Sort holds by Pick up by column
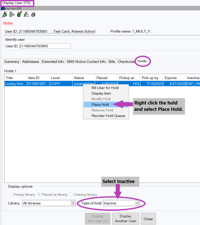 point(150,78)
